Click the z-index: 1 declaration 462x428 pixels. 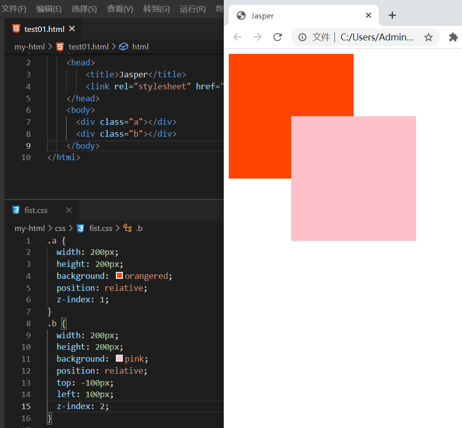click(83, 300)
